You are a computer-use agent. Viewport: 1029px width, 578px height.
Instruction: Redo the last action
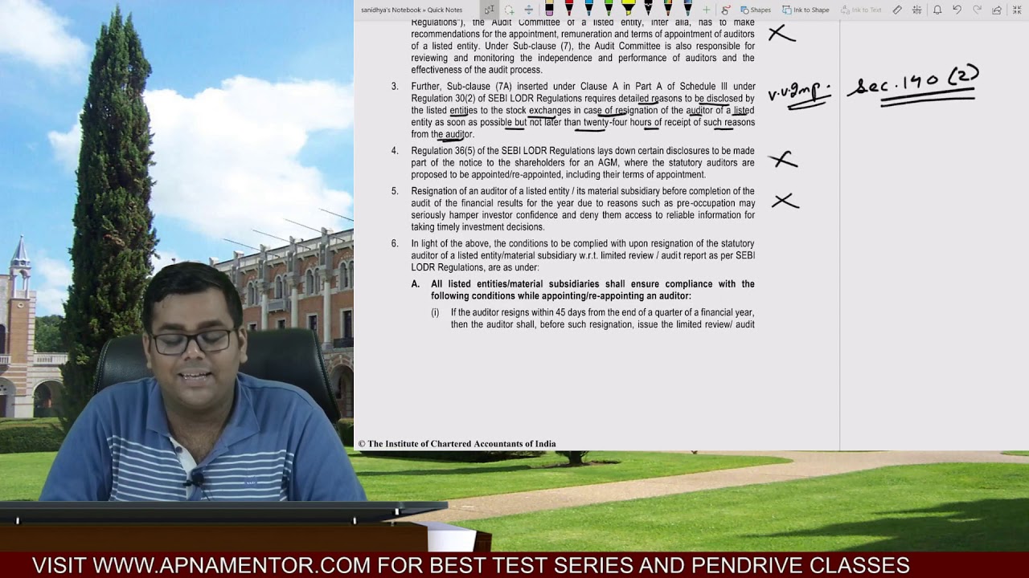977,10
